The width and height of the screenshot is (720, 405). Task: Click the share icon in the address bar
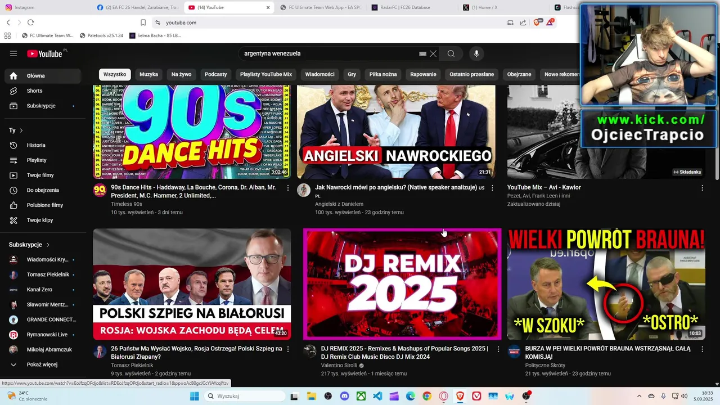pyautogui.click(x=523, y=22)
